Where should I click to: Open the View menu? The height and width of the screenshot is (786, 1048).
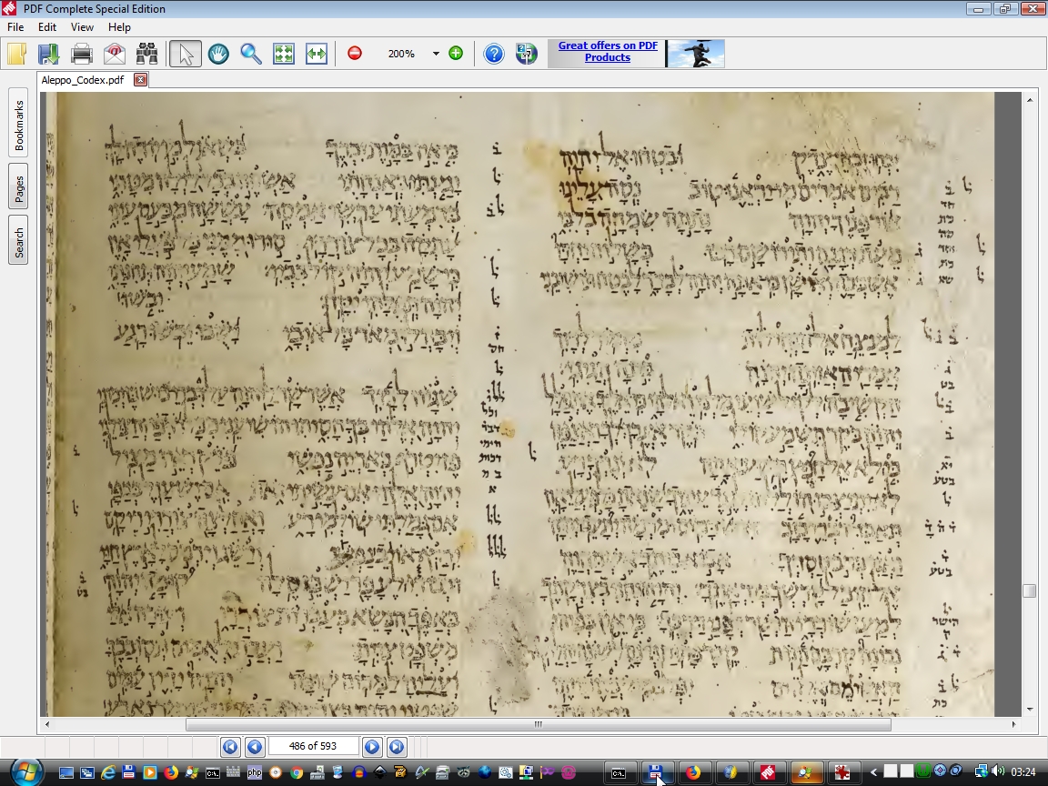82,27
